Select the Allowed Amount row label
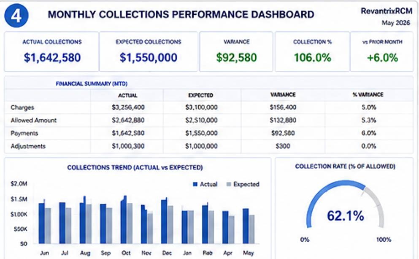Image resolution: width=419 pixels, height=259 pixels. [33, 120]
